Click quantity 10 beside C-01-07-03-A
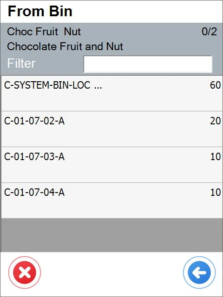223x297 pixels. click(x=216, y=157)
